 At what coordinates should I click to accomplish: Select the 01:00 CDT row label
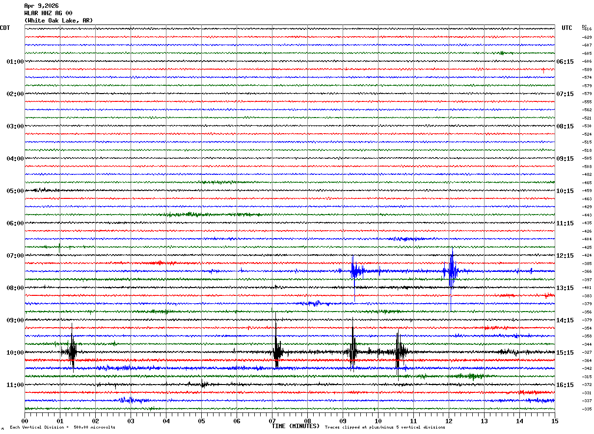point(15,62)
